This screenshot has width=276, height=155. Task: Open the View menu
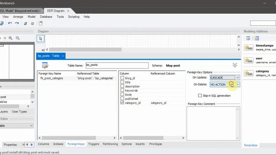click(6, 17)
